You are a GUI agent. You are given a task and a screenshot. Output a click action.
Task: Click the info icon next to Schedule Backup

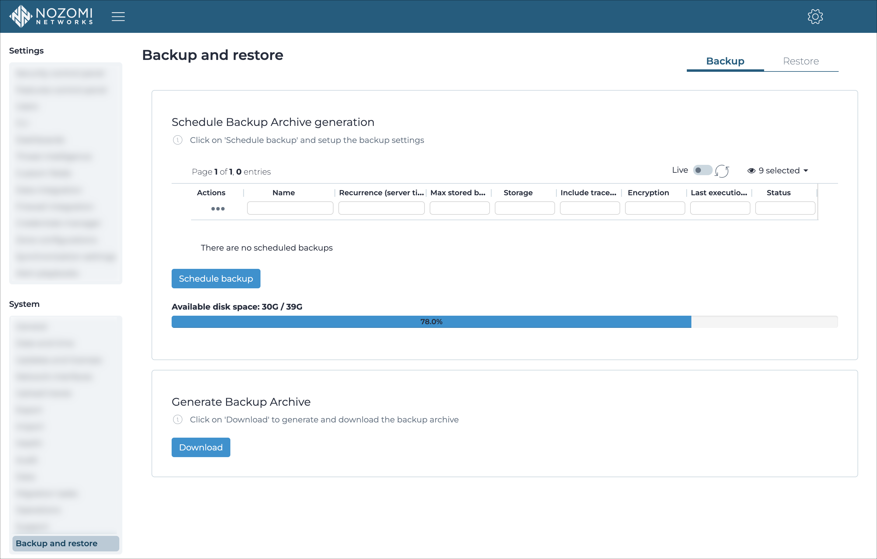pyautogui.click(x=178, y=140)
